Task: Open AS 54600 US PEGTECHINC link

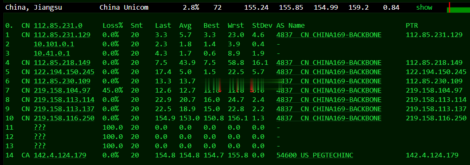Action: 315,155
